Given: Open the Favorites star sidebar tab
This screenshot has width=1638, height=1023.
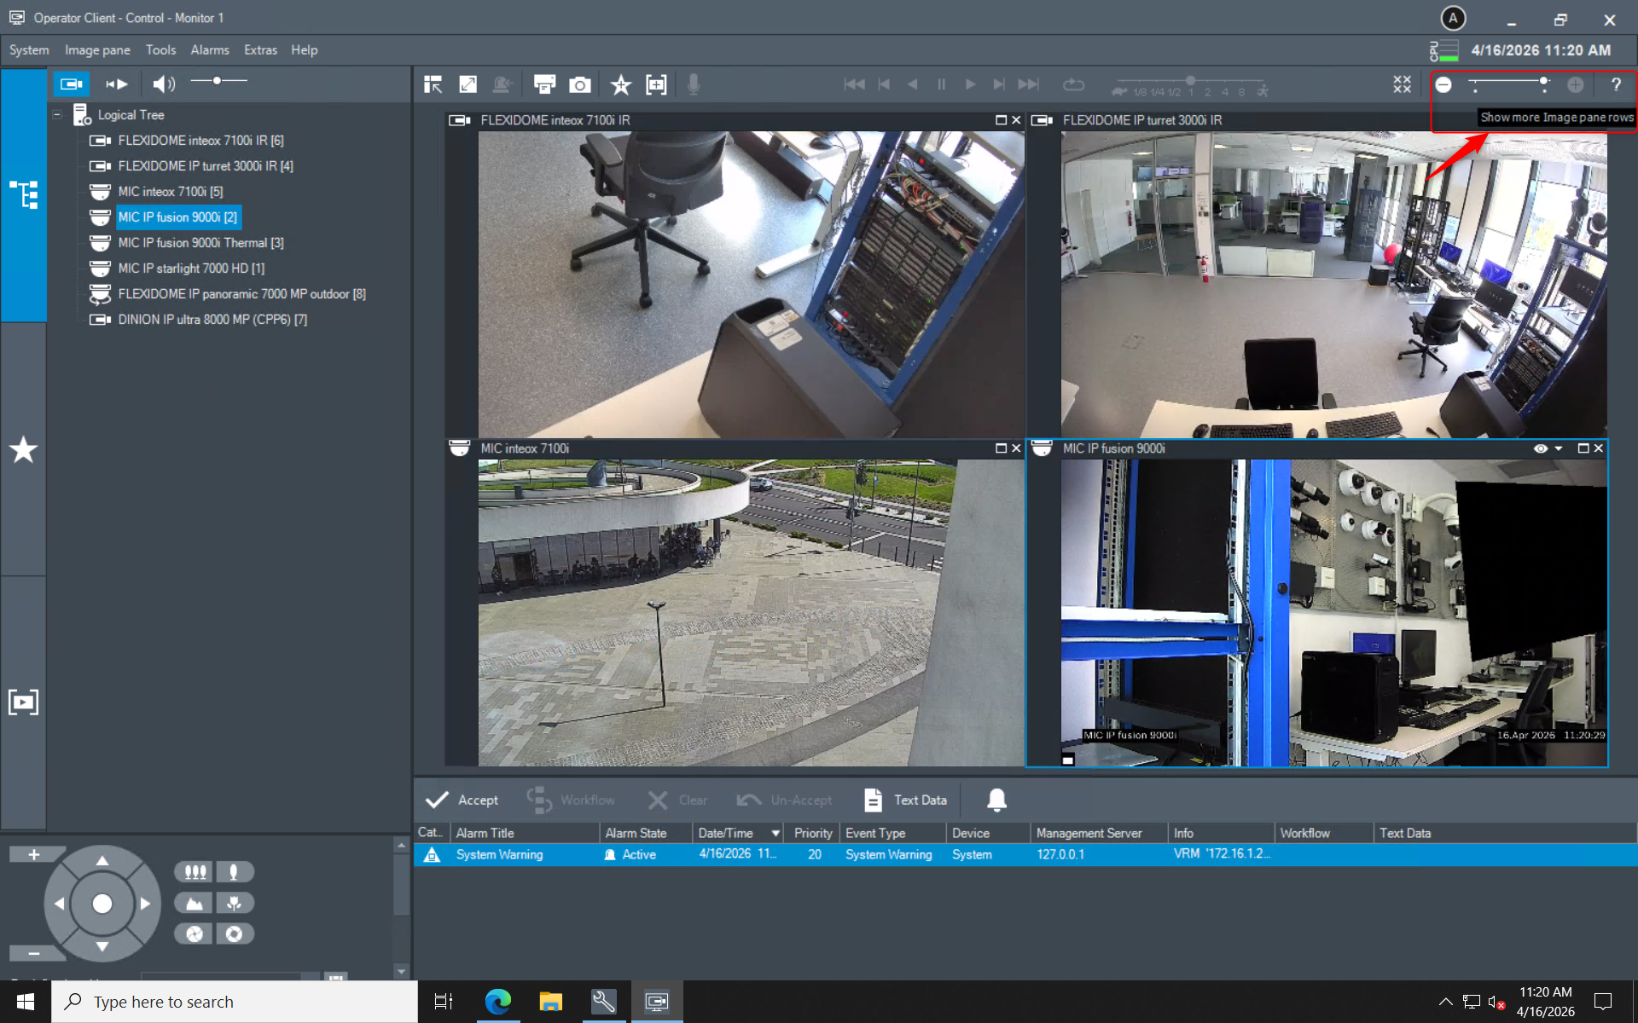Looking at the screenshot, I should pos(23,449).
